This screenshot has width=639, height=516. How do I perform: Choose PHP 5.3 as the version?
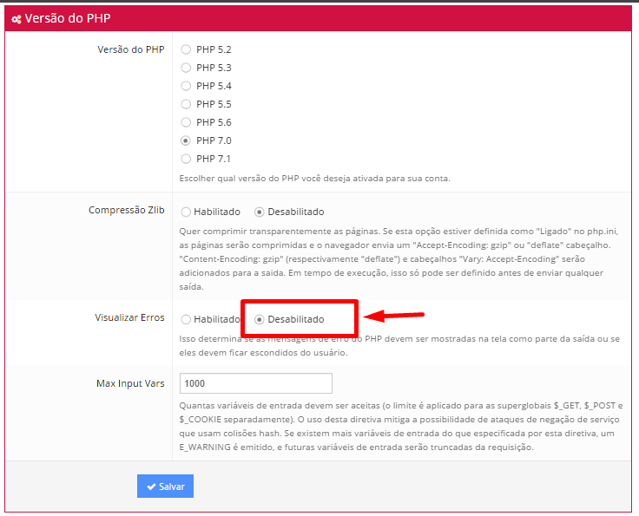pyautogui.click(x=186, y=68)
